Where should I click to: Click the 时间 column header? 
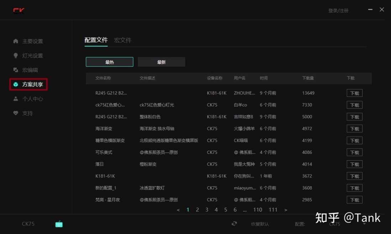pos(264,78)
